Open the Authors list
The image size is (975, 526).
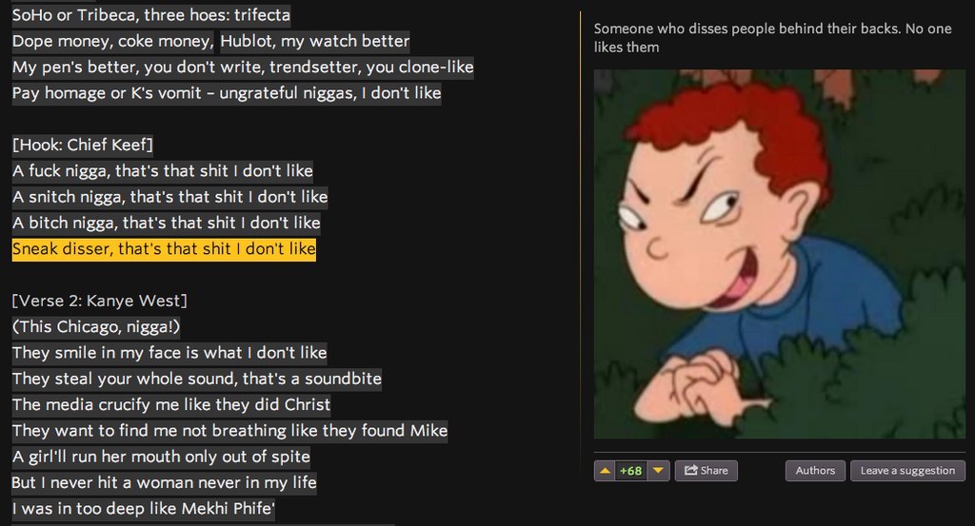tap(815, 471)
